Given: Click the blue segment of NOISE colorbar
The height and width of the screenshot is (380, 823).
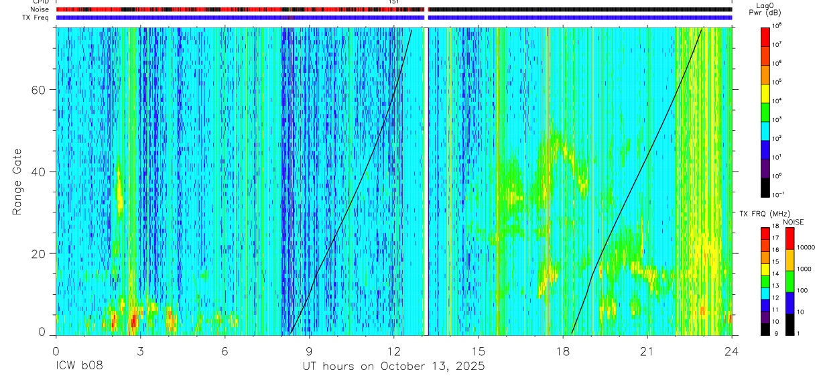Looking at the screenshot, I should 790,302.
